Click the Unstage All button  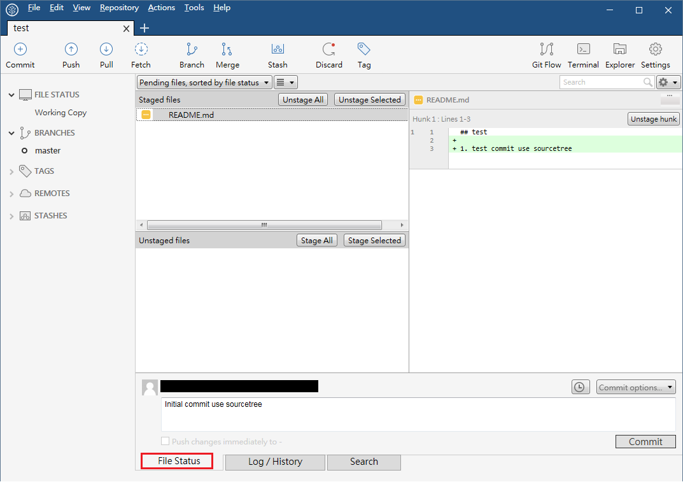303,100
